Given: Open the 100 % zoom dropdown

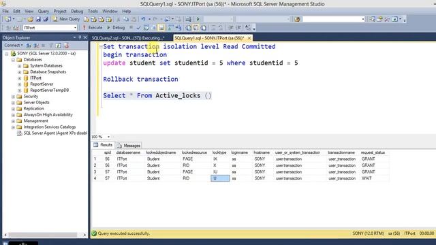Looking at the screenshot, I should coord(108,137).
